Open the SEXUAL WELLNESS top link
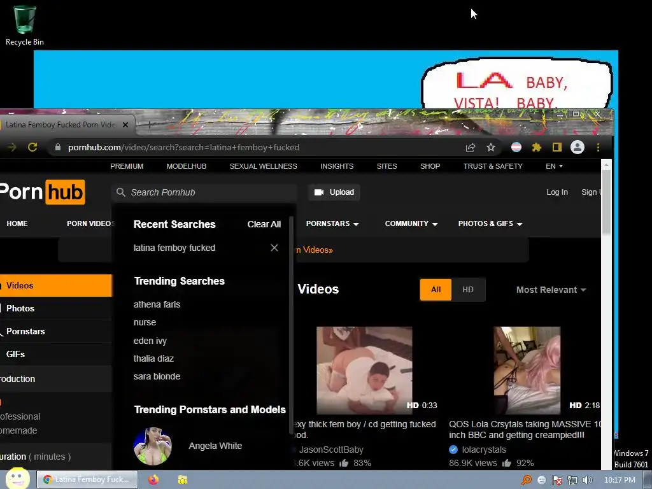The image size is (652, 489). pos(263,166)
